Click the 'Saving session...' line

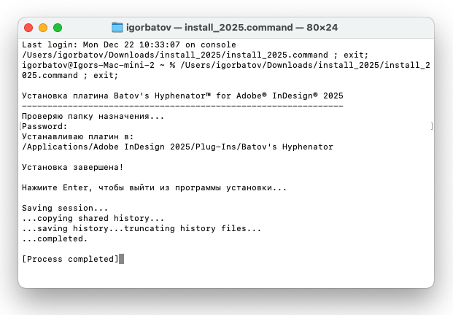(x=65, y=208)
